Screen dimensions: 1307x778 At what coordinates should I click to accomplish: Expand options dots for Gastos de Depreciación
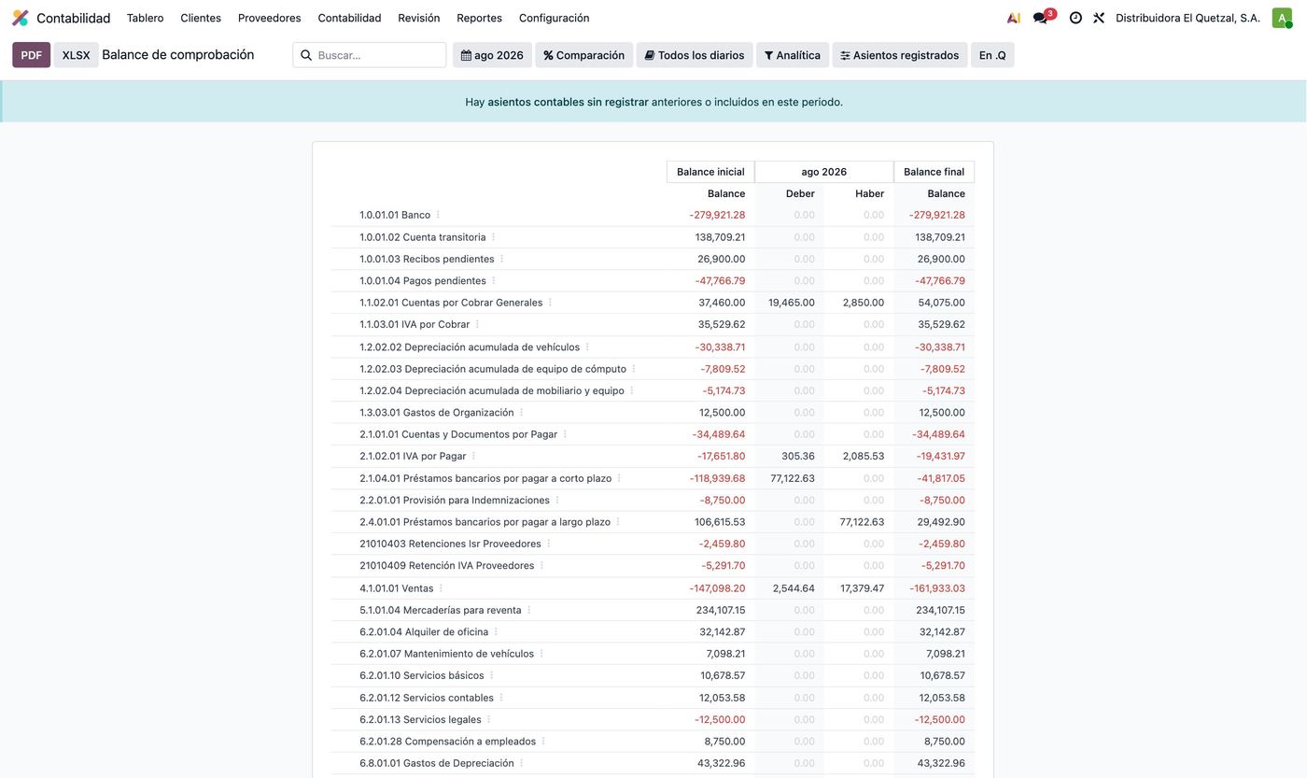pos(521,763)
